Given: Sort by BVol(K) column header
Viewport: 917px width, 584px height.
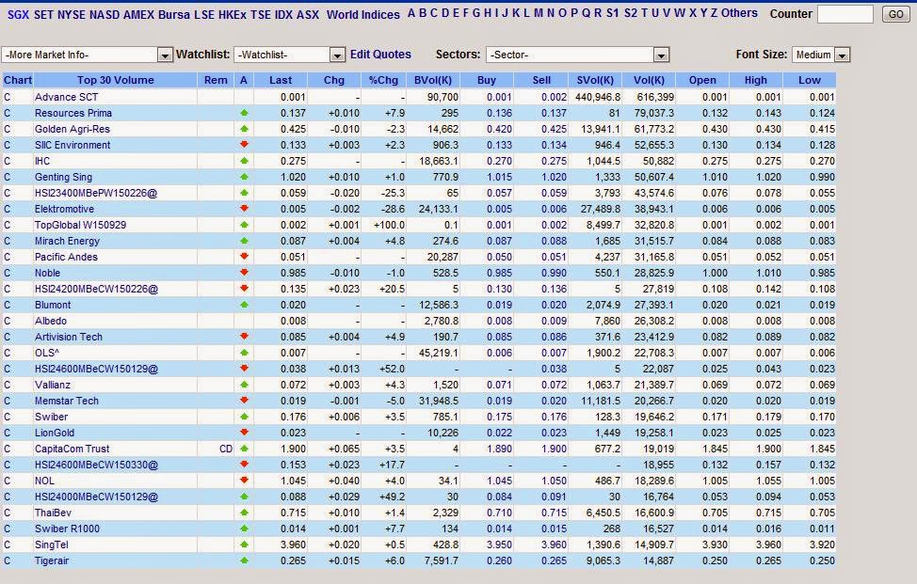Looking at the screenshot, I should click(x=432, y=80).
